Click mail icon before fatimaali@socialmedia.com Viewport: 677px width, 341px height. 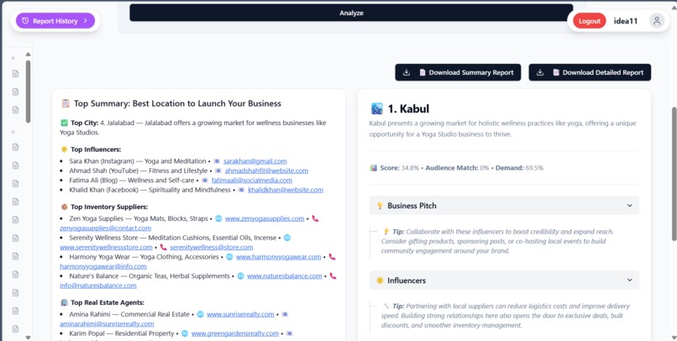pos(205,180)
